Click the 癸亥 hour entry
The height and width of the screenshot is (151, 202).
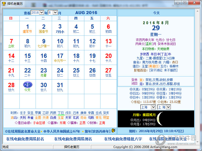point(106,113)
